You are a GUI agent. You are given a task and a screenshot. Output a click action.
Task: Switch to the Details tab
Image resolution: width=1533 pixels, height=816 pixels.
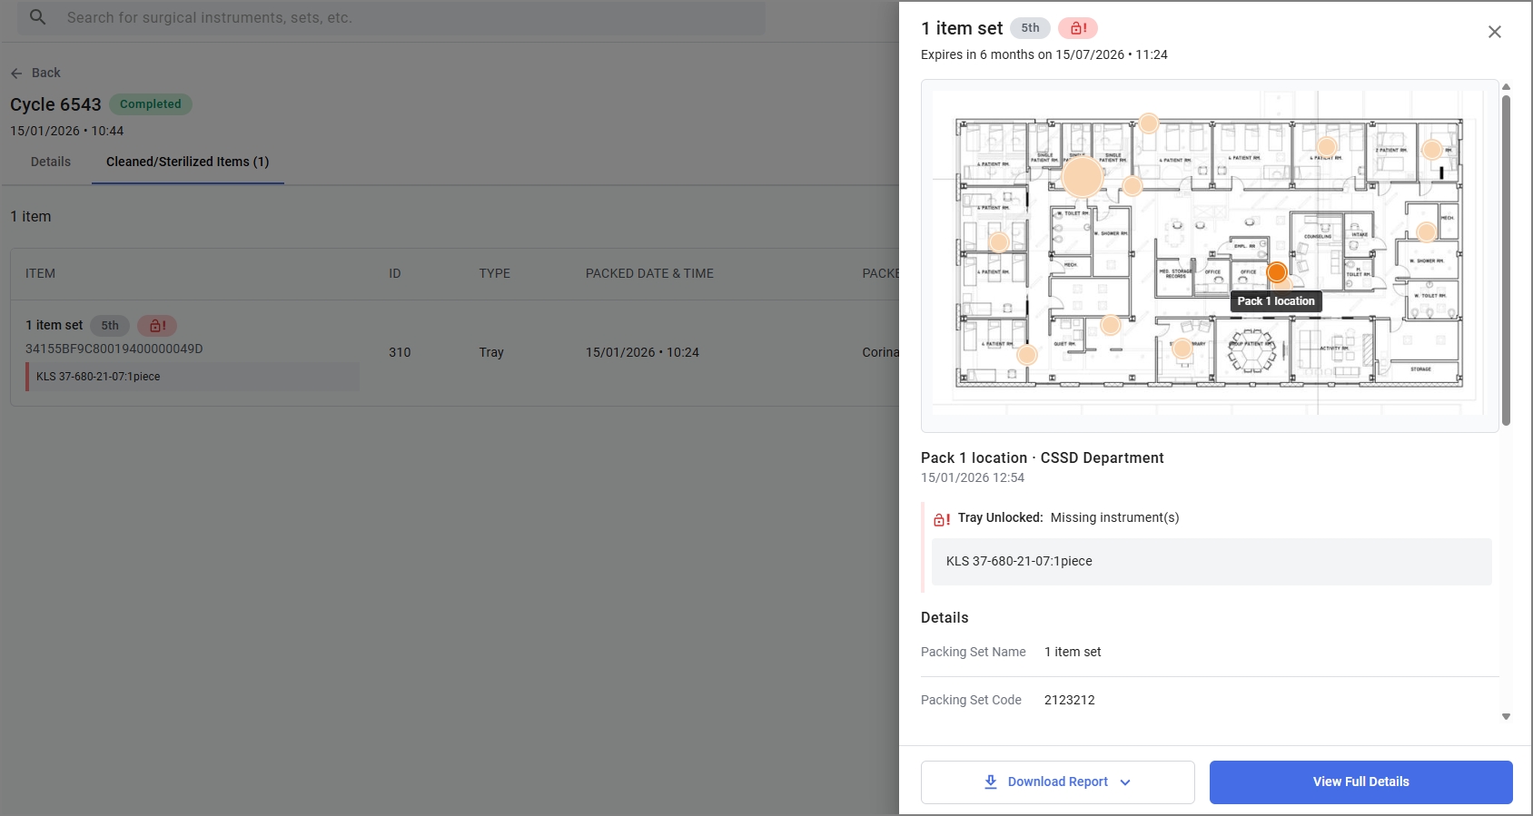(x=51, y=162)
